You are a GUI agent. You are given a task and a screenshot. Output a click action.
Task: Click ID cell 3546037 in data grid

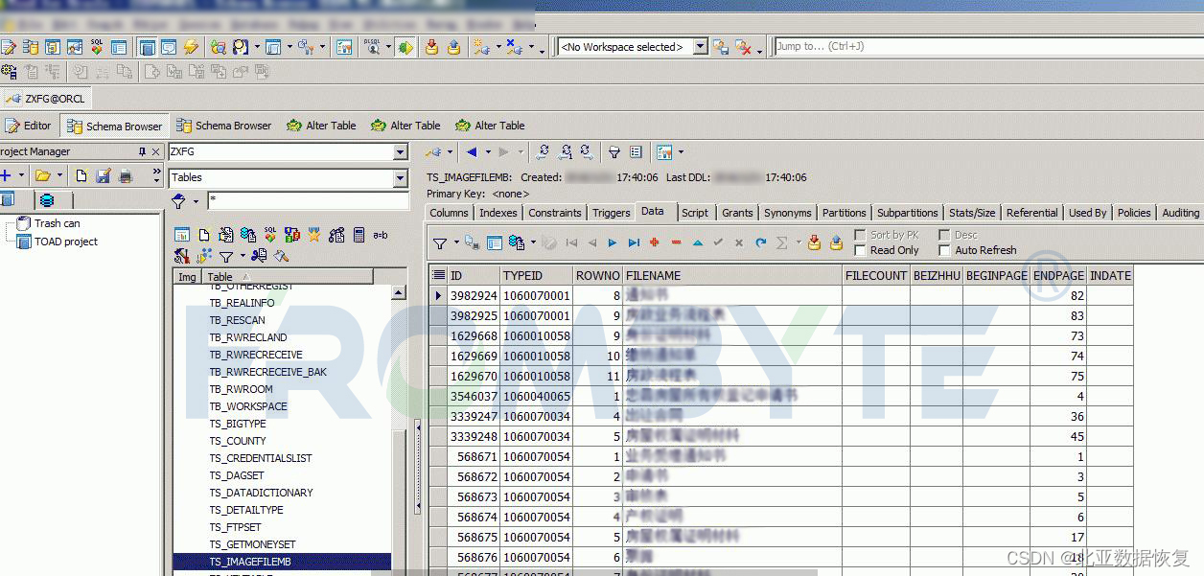coord(474,396)
